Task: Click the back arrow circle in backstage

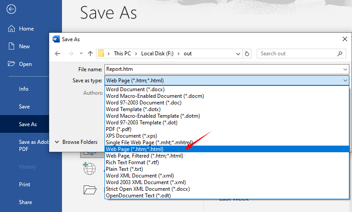Action: (x=12, y=9)
